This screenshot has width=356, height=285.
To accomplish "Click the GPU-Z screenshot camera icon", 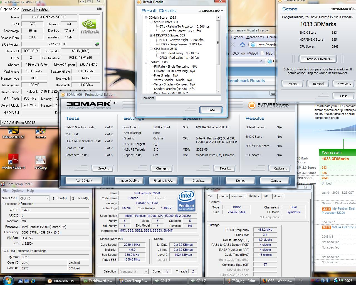I will (99, 9).
